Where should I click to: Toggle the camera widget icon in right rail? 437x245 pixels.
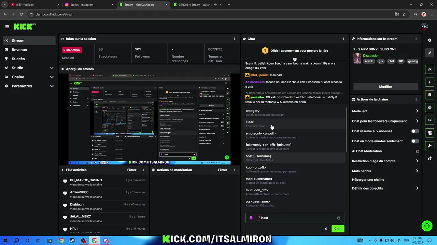pos(429,133)
